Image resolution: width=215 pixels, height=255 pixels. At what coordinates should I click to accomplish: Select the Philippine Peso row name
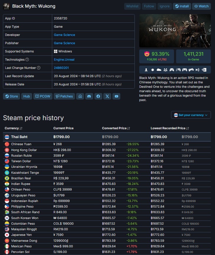(x=22, y=206)
